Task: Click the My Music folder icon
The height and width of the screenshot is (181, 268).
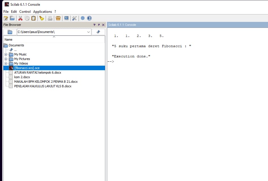Action: 11,55
